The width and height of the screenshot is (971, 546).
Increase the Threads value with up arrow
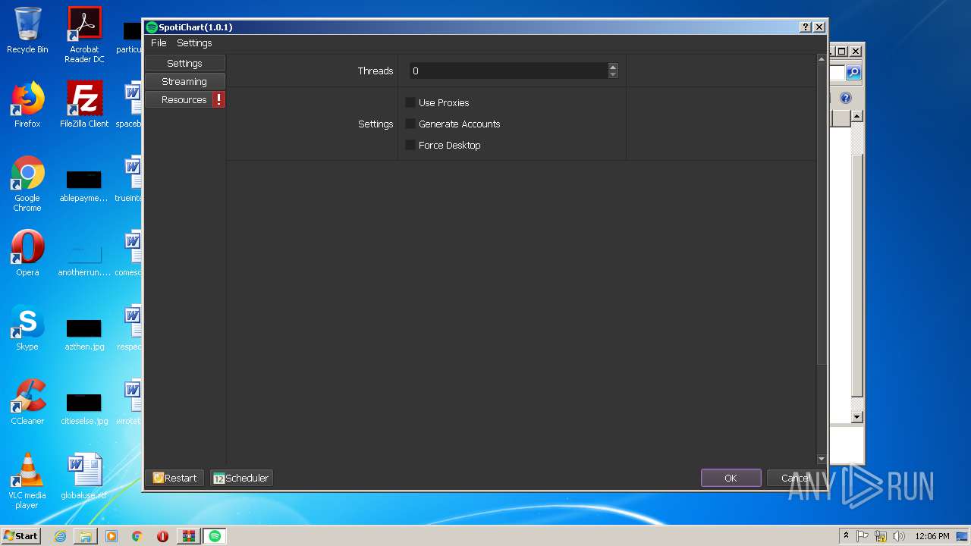[x=613, y=67]
